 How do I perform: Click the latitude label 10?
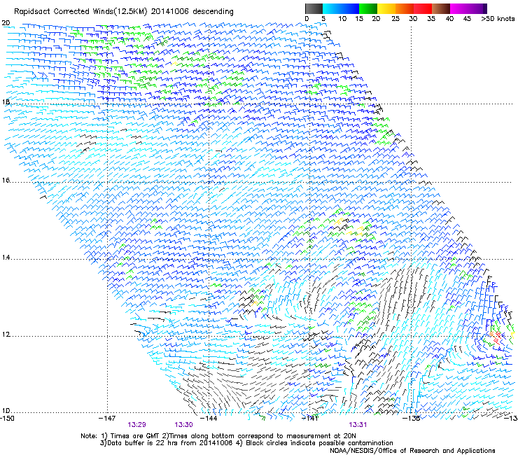[6, 411]
